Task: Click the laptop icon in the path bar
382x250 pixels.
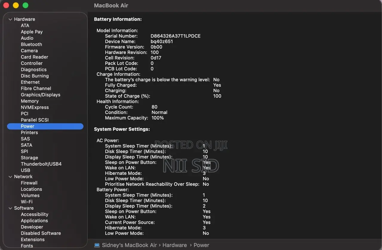Action: click(x=97, y=245)
